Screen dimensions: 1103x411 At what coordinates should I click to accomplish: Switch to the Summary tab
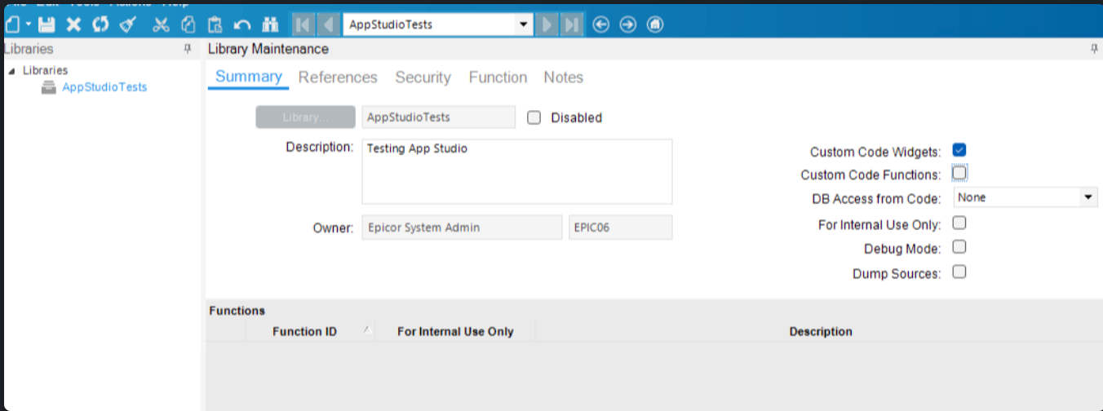click(249, 77)
